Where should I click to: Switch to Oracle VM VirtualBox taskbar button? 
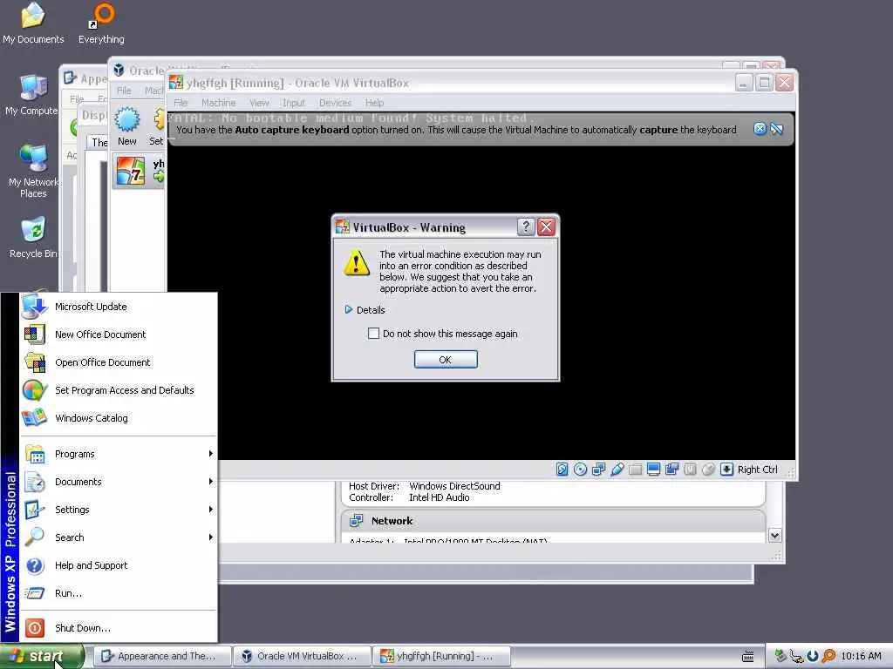[303, 656]
